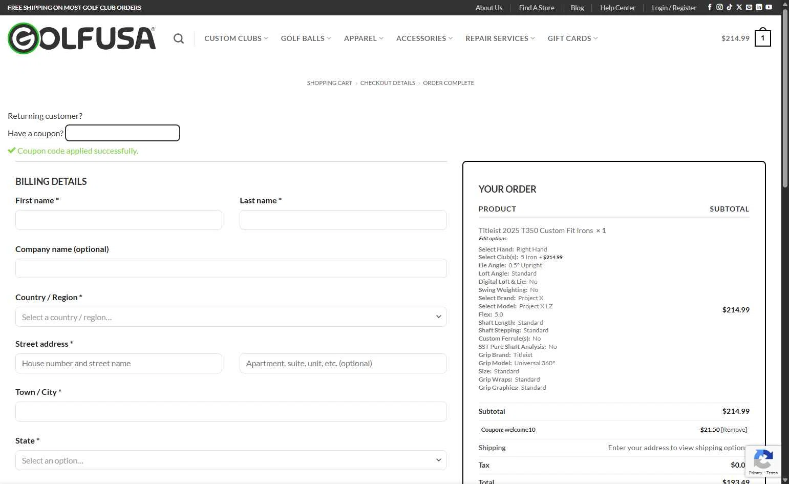
Task: Focus the Town / City field
Action: [x=231, y=411]
